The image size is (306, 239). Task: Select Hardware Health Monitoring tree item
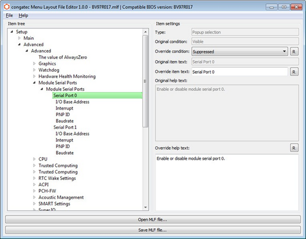[x=66, y=76]
